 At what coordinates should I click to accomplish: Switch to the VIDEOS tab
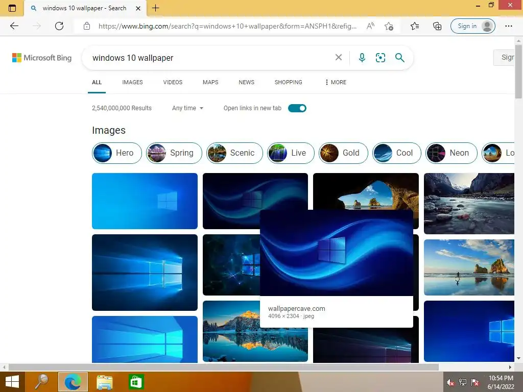173,82
